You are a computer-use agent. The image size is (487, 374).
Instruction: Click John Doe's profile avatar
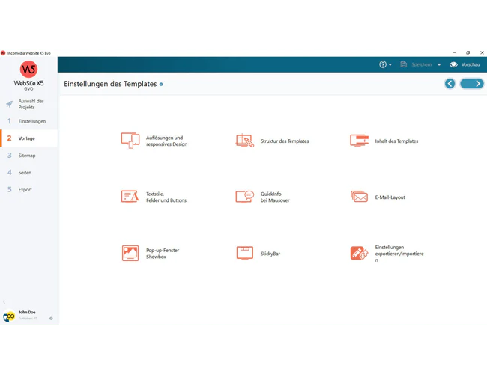(x=9, y=316)
